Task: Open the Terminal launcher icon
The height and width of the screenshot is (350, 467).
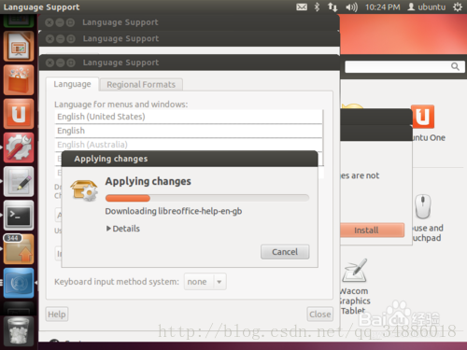Action: point(19,216)
